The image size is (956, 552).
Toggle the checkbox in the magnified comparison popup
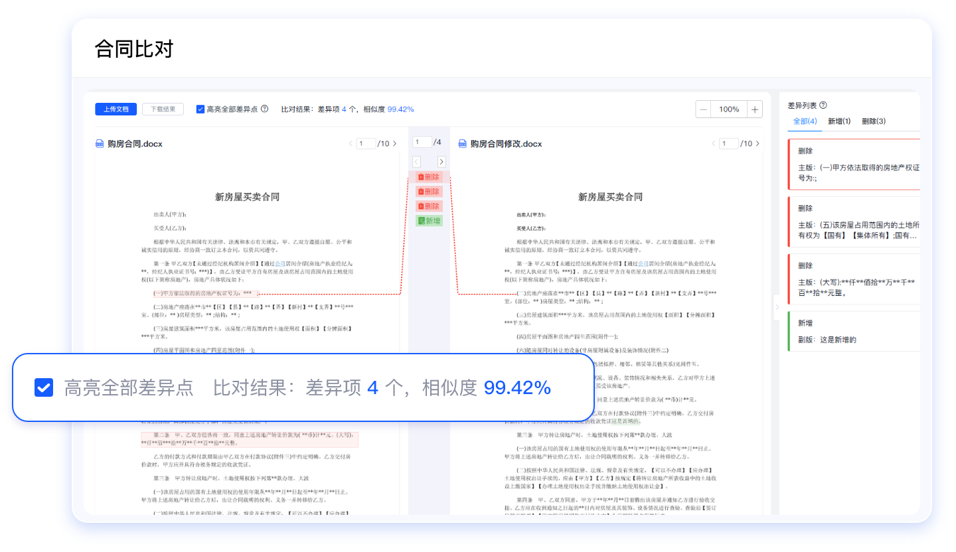pyautogui.click(x=43, y=388)
